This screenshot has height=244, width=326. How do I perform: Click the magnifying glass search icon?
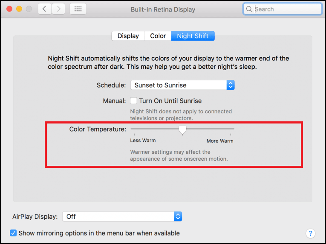tap(249, 9)
